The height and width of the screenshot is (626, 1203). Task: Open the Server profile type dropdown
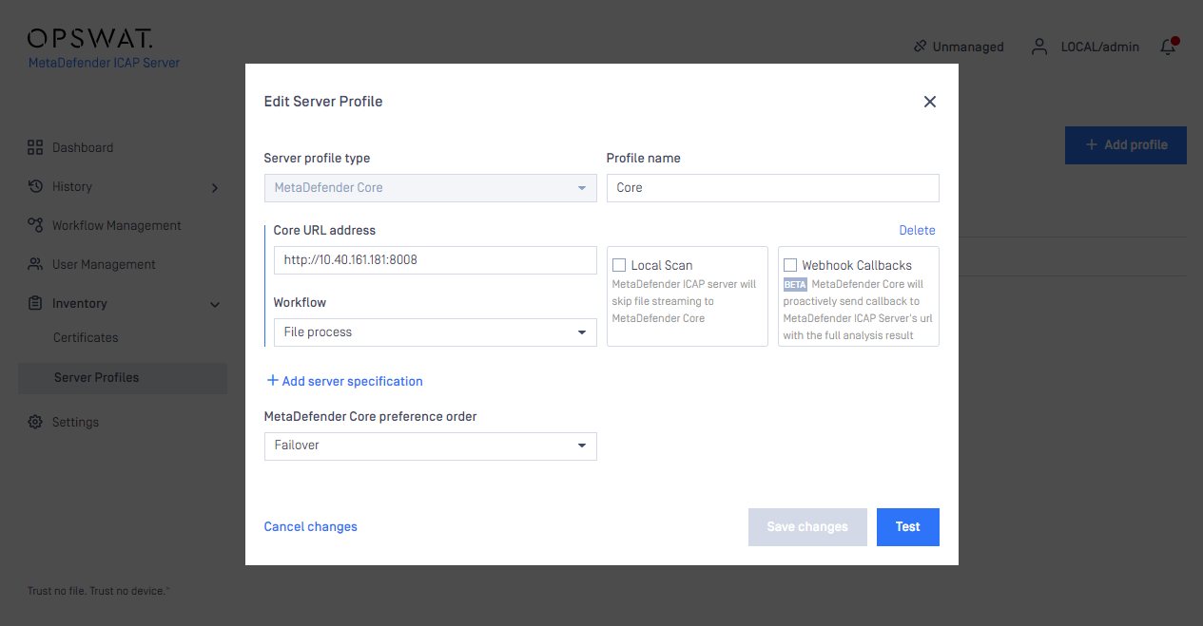431,188
